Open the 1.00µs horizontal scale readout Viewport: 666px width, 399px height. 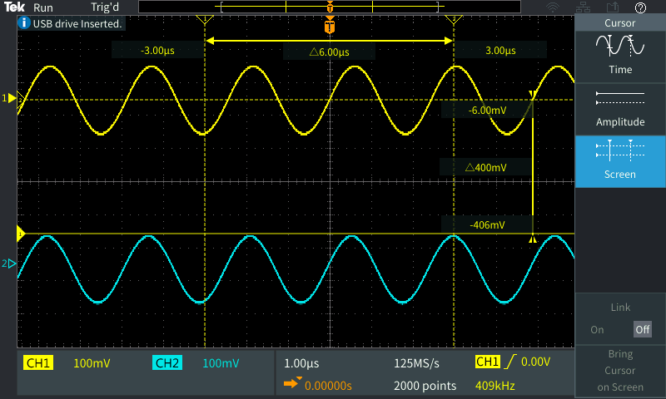click(301, 363)
